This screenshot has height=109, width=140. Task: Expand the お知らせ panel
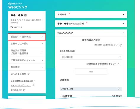tap(91, 14)
